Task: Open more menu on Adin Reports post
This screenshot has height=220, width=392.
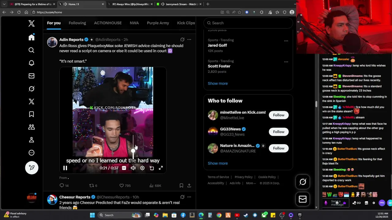Action: click(189, 39)
